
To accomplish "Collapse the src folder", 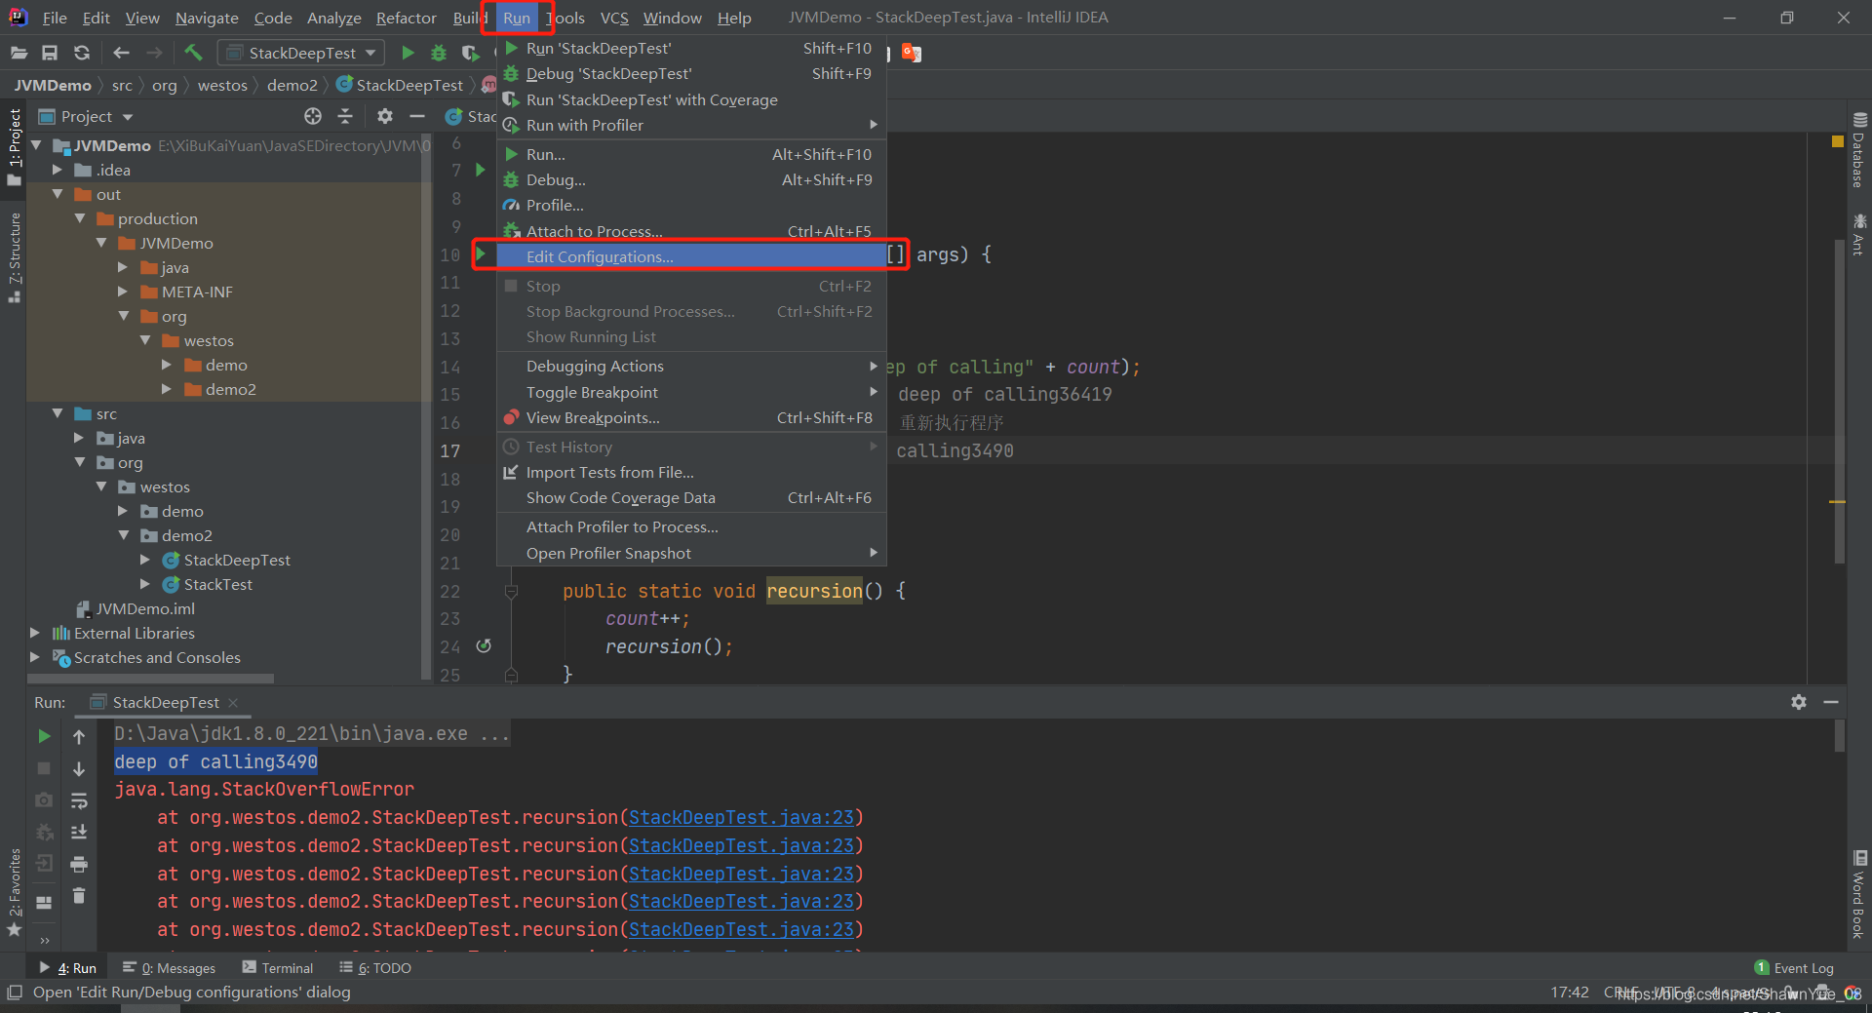I will pyautogui.click(x=58, y=413).
